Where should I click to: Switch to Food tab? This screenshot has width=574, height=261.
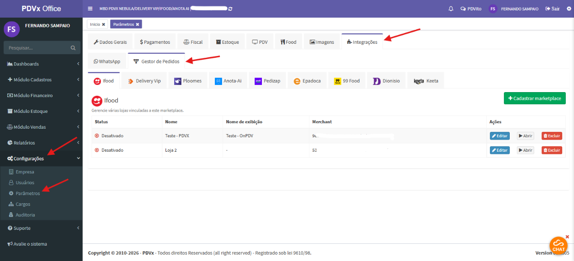click(x=288, y=42)
